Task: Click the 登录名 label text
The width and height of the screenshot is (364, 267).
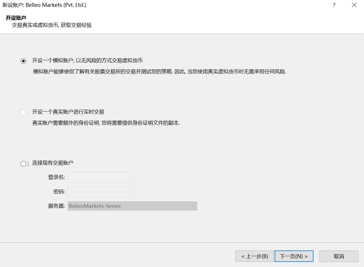Action: [x=56, y=177]
